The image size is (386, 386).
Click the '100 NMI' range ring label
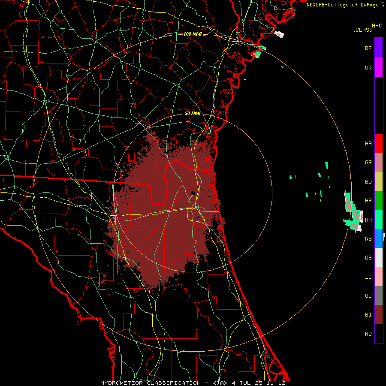point(193,34)
